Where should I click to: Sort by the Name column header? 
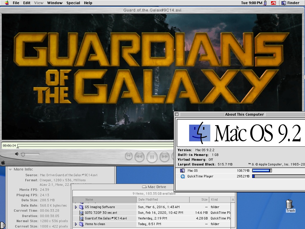point(105,199)
